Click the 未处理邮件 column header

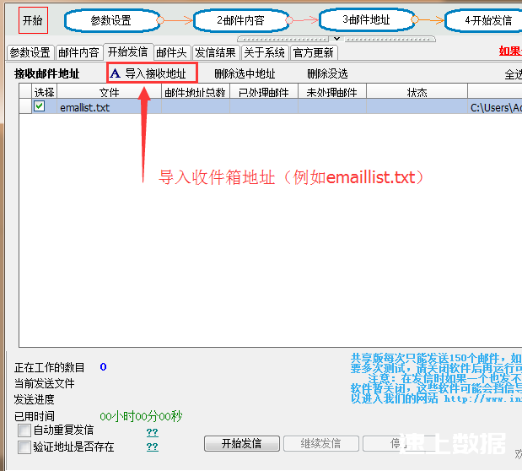click(332, 92)
